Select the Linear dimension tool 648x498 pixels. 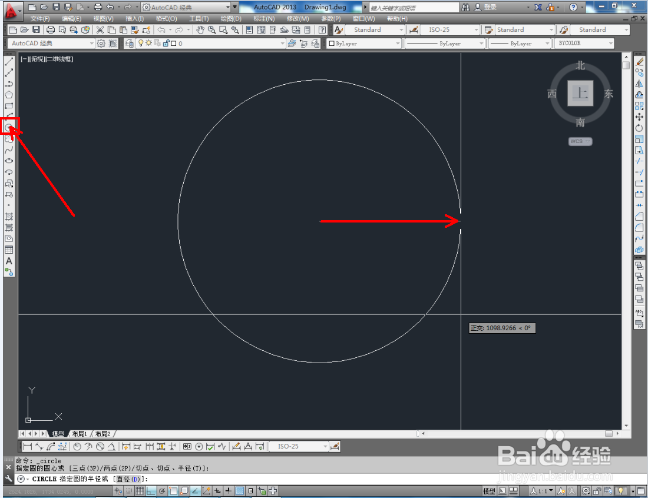click(28, 446)
